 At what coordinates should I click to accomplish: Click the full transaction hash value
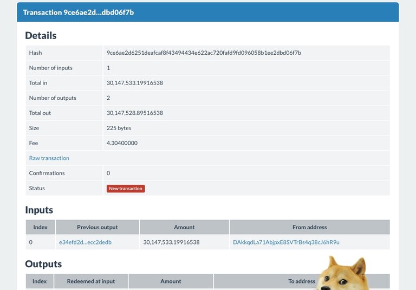click(x=204, y=53)
